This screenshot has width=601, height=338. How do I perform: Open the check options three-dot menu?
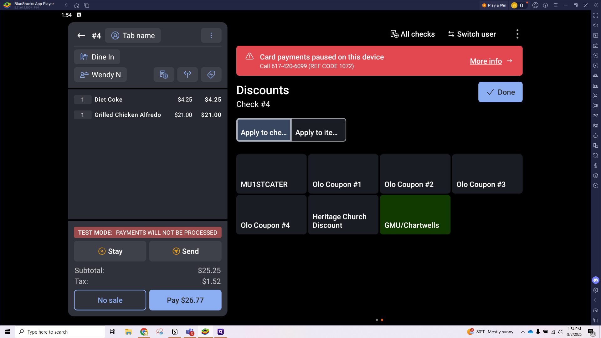pos(211,36)
